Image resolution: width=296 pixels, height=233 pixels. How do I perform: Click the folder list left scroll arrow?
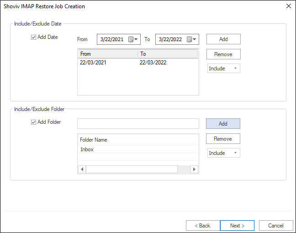pyautogui.click(x=82, y=169)
